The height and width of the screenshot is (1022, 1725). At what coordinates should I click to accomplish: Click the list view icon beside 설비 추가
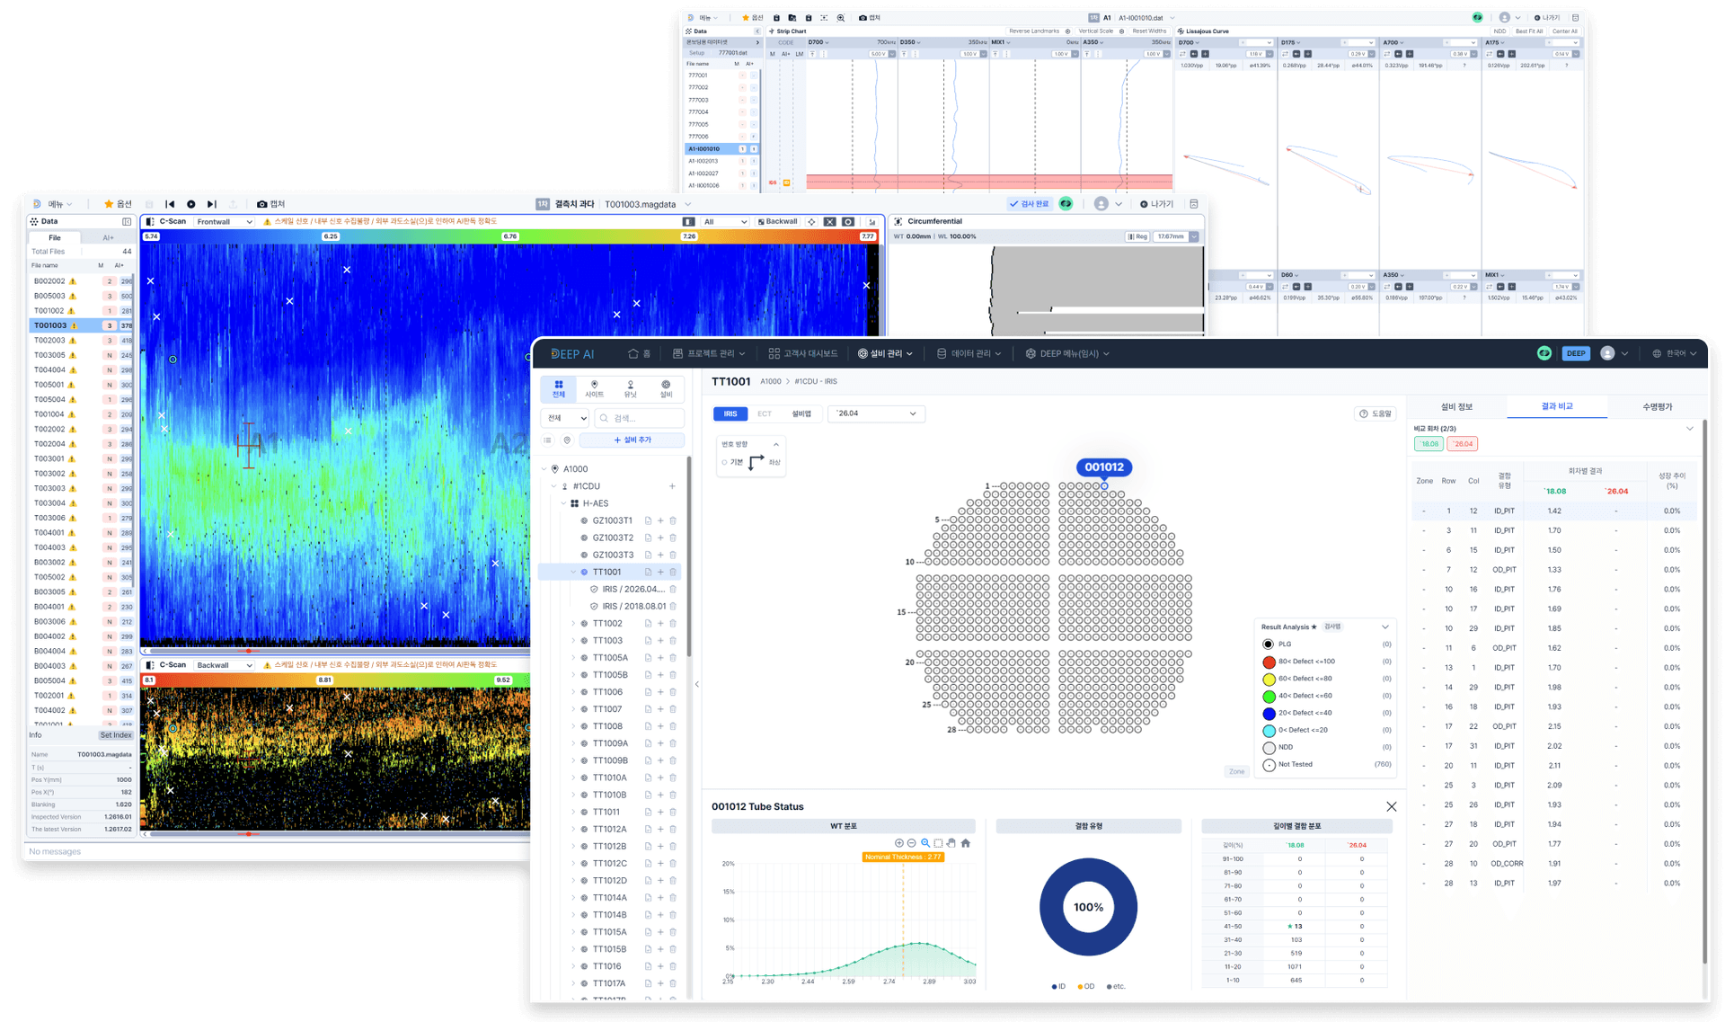pyautogui.click(x=547, y=440)
